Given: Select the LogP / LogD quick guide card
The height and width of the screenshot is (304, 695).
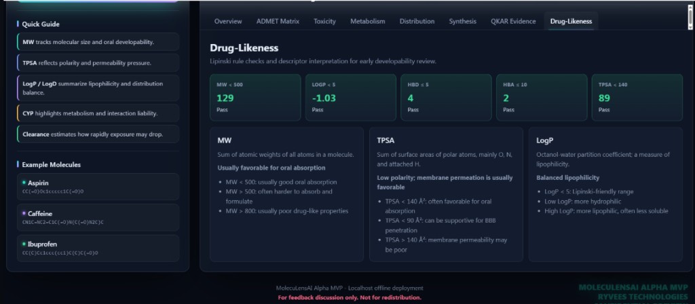Looking at the screenshot, I should coord(98,88).
